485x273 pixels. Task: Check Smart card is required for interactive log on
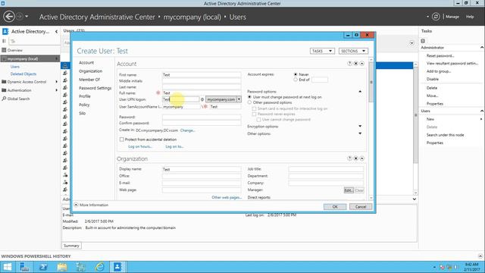[x=255, y=108]
